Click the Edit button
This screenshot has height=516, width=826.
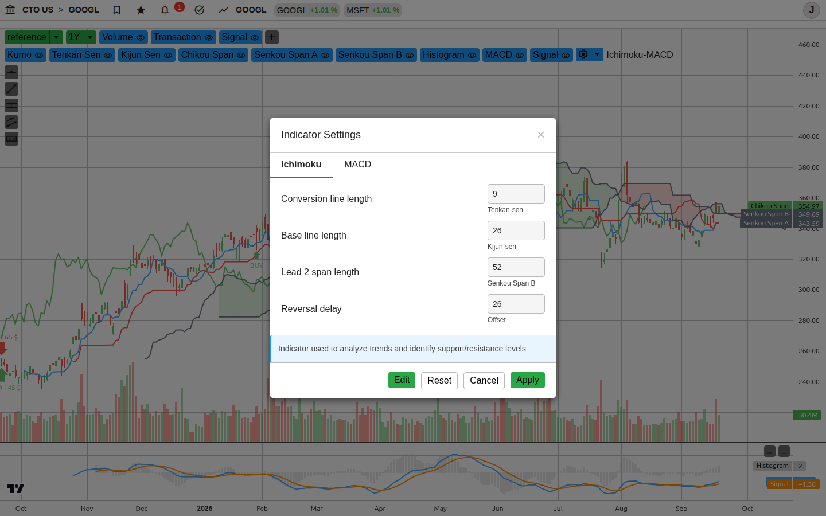(x=402, y=380)
